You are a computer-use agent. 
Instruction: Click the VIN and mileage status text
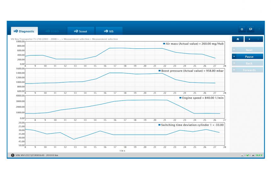pos(37,155)
